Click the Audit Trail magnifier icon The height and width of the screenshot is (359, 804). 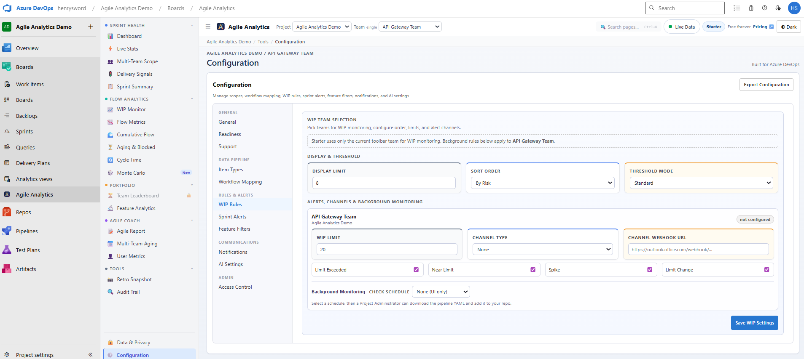point(110,292)
